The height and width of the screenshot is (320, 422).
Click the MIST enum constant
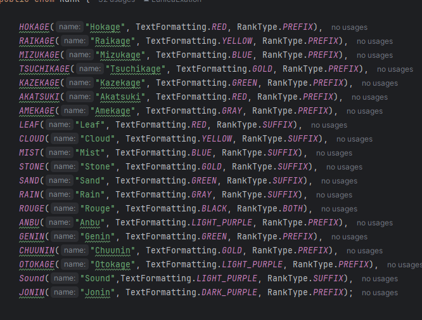click(30, 152)
